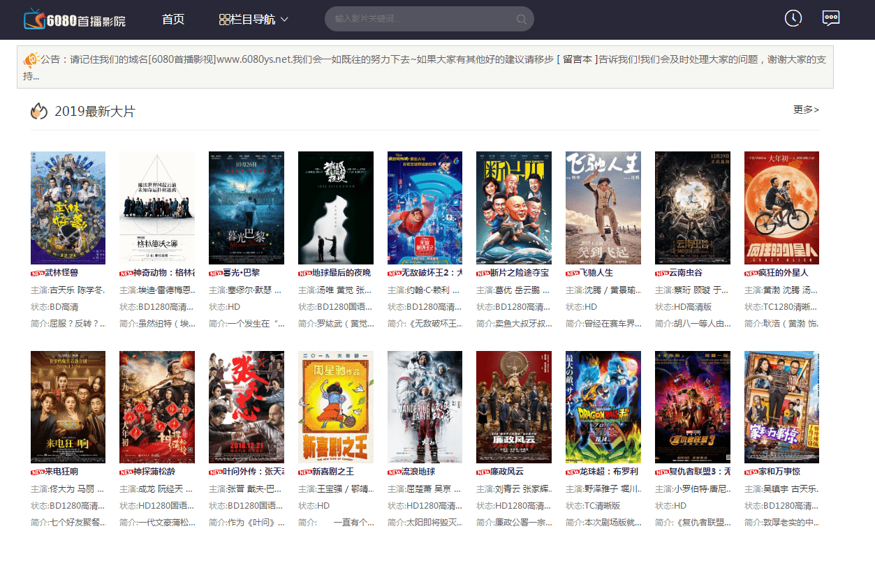
Task: Click the search magnifier icon
Action: click(521, 19)
